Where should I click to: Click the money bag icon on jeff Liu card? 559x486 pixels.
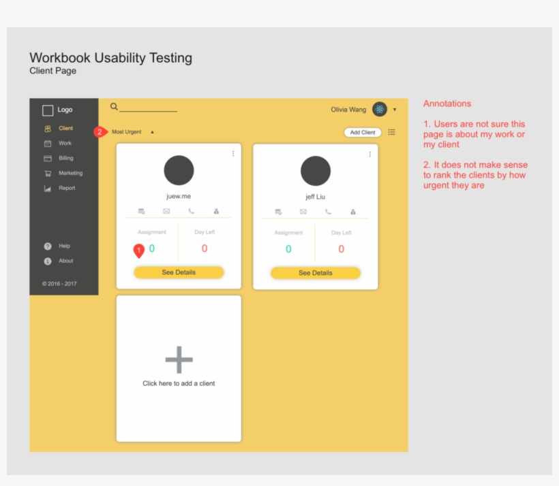click(x=353, y=212)
